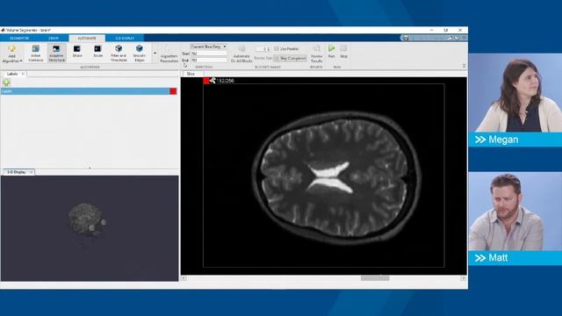Collapse the toolstrip ribbon
Image resolution: width=562 pixels, height=316 pixels.
point(464,66)
